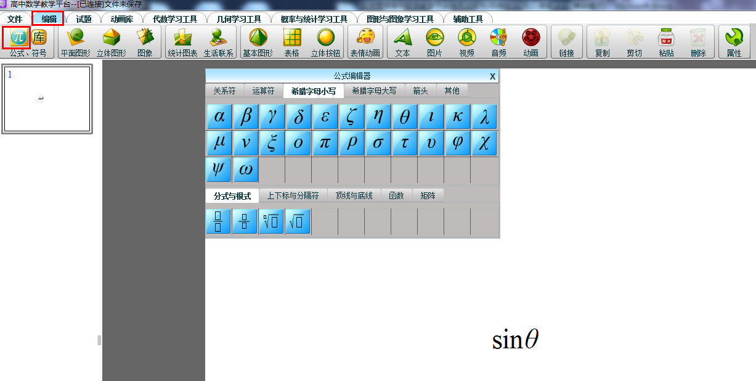
Task: Open the 几何学习工具 menu tab
Action: [239, 19]
